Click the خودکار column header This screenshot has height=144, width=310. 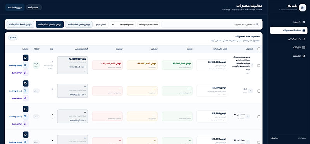coord(36,49)
